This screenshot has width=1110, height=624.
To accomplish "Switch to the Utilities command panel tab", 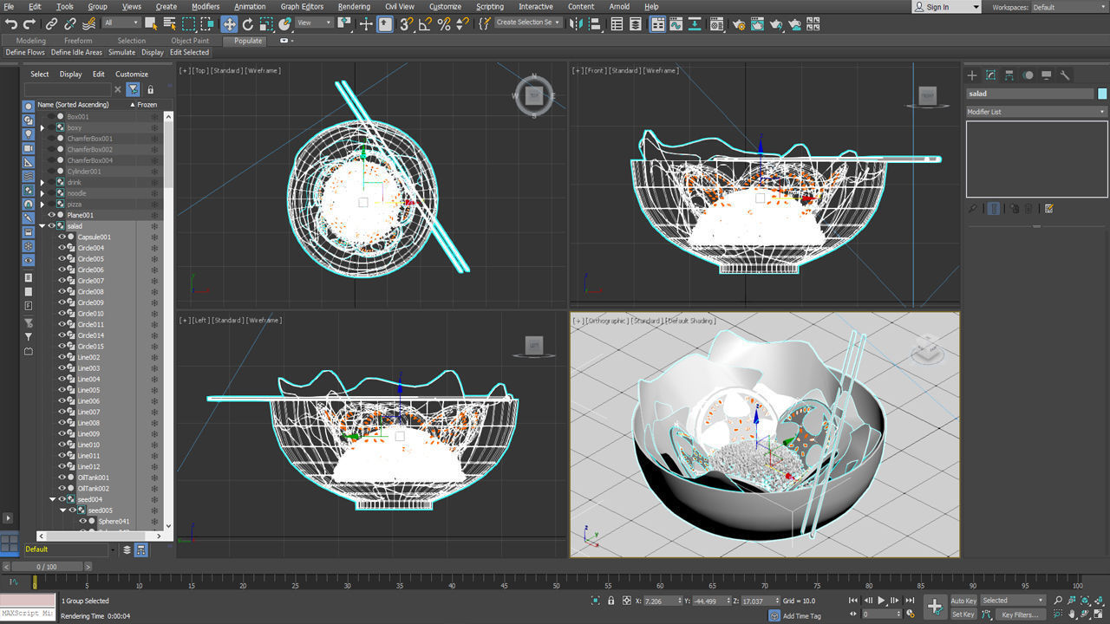I will pyautogui.click(x=1066, y=75).
